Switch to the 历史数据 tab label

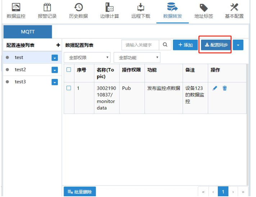coord(78,16)
